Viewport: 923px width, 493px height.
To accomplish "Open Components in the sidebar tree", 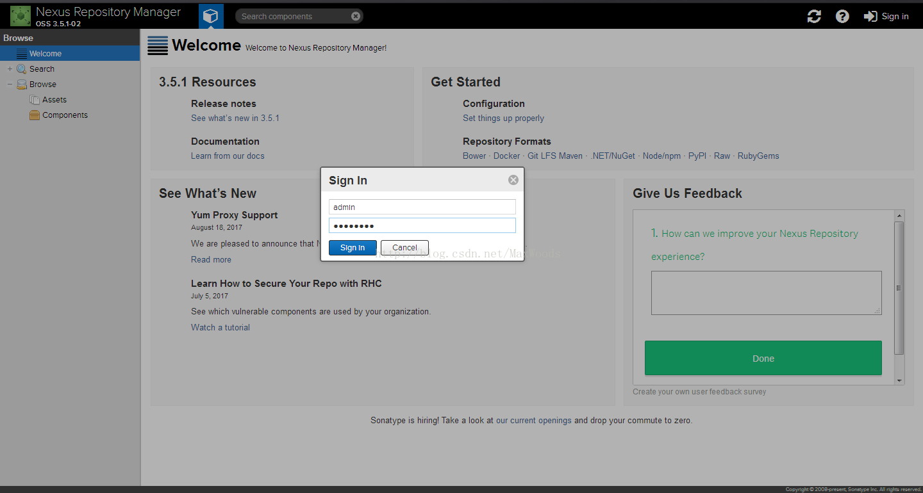I will coord(65,115).
